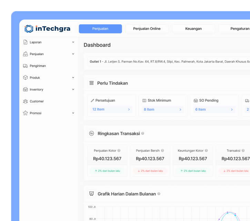250x221 pixels.
Task: Expand the Penjualan sidebar submenu chevron
Action: coord(73,54)
